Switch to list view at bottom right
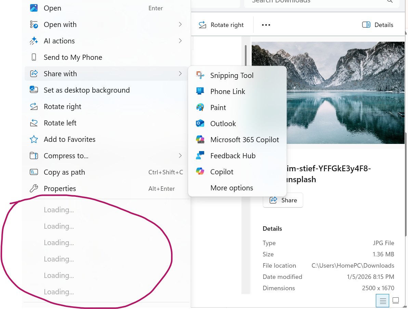The image size is (408, 309). coord(382,300)
